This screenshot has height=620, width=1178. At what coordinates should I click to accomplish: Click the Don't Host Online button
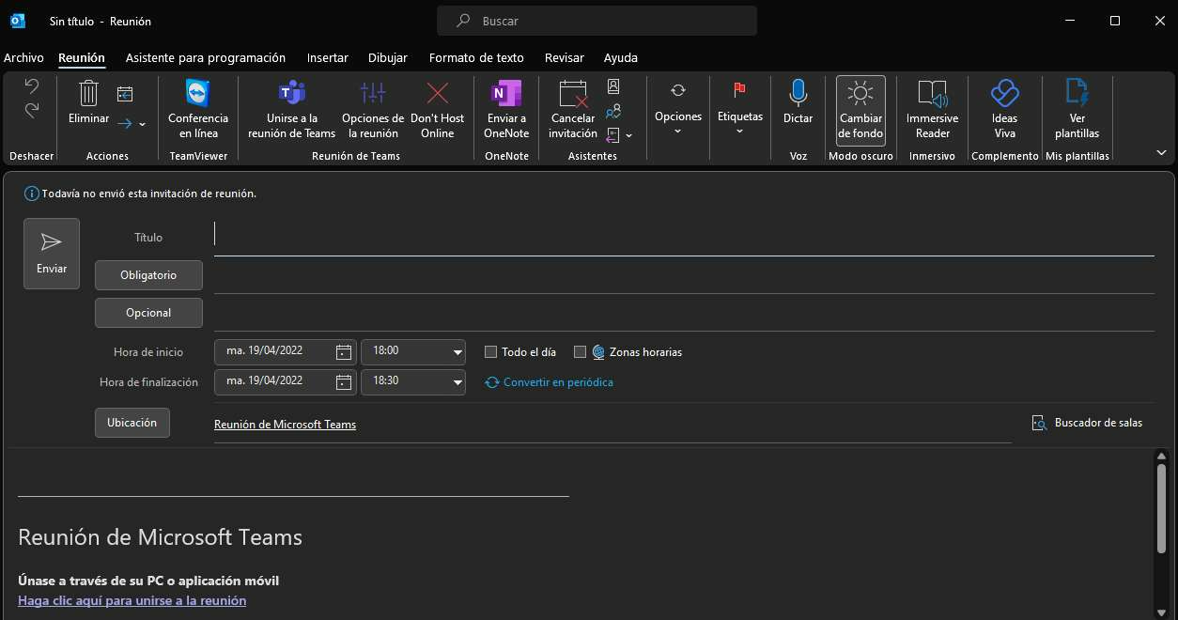point(438,111)
